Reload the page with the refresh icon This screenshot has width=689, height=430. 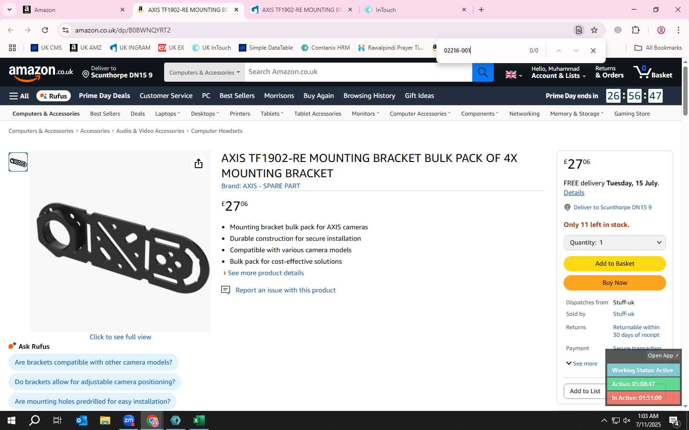(x=45, y=30)
